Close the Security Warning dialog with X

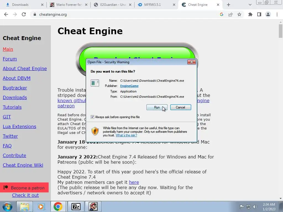pyautogui.click(x=192, y=62)
